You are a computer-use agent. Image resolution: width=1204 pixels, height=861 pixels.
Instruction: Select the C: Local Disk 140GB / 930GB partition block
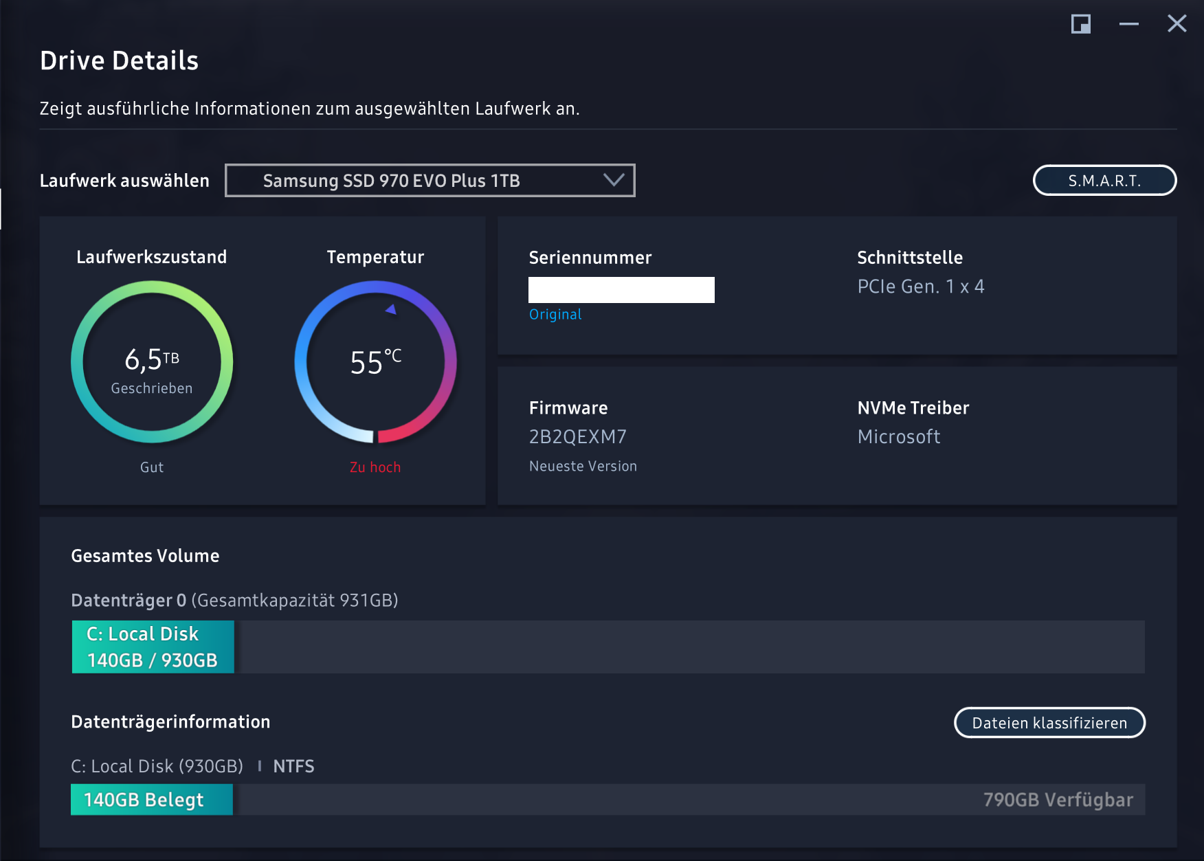153,647
